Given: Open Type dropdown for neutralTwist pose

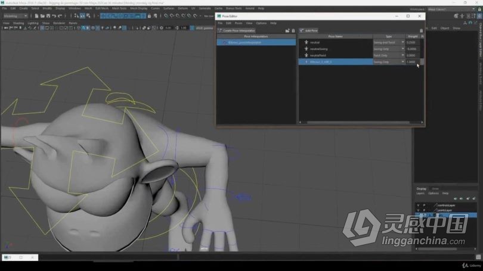Looking at the screenshot, I should 402,55.
